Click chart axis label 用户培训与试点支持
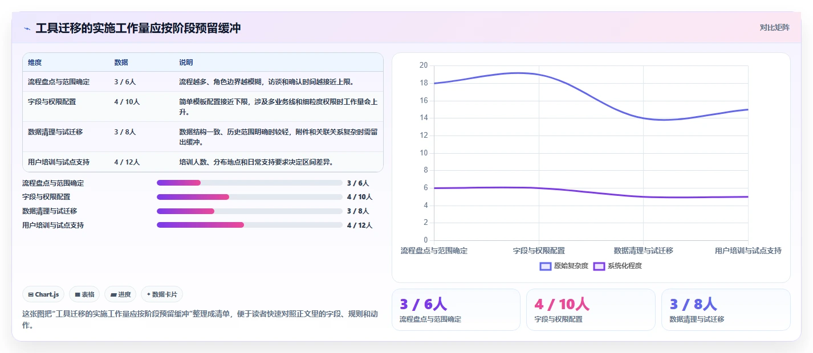 (x=748, y=251)
